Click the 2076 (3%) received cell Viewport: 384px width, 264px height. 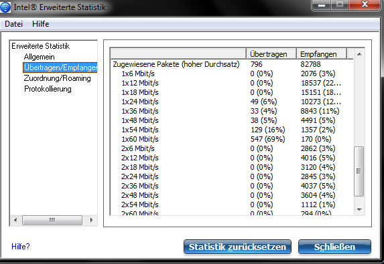click(x=318, y=74)
